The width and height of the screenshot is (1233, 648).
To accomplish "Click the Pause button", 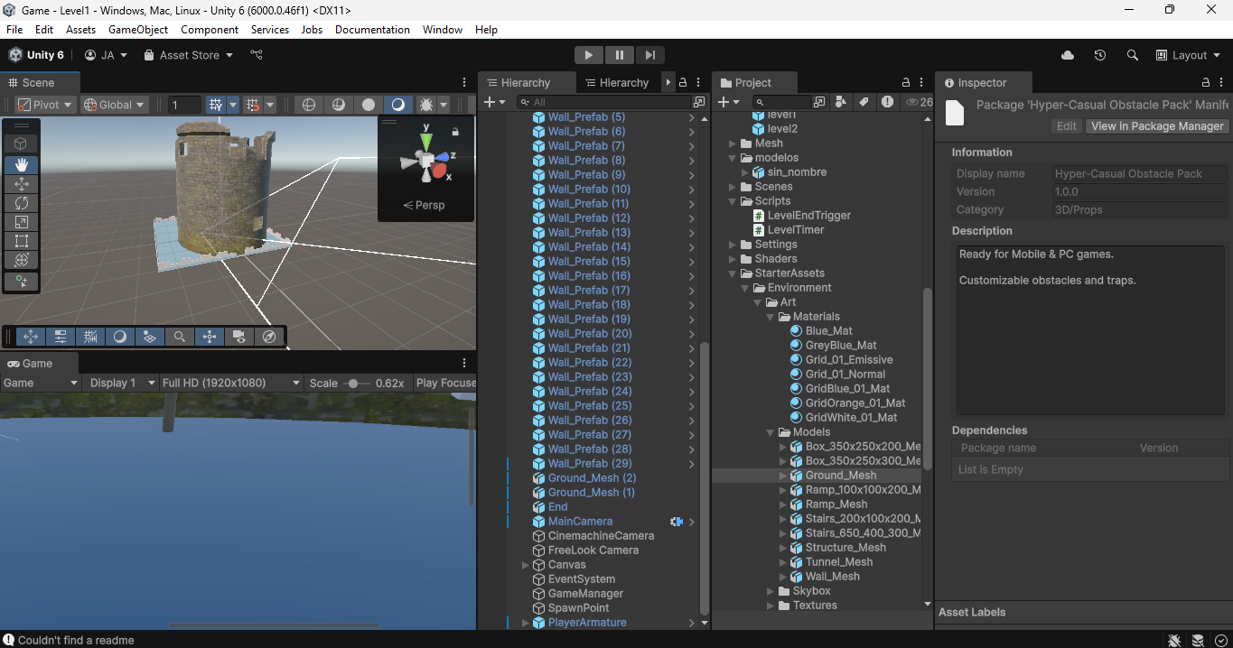I will [619, 55].
